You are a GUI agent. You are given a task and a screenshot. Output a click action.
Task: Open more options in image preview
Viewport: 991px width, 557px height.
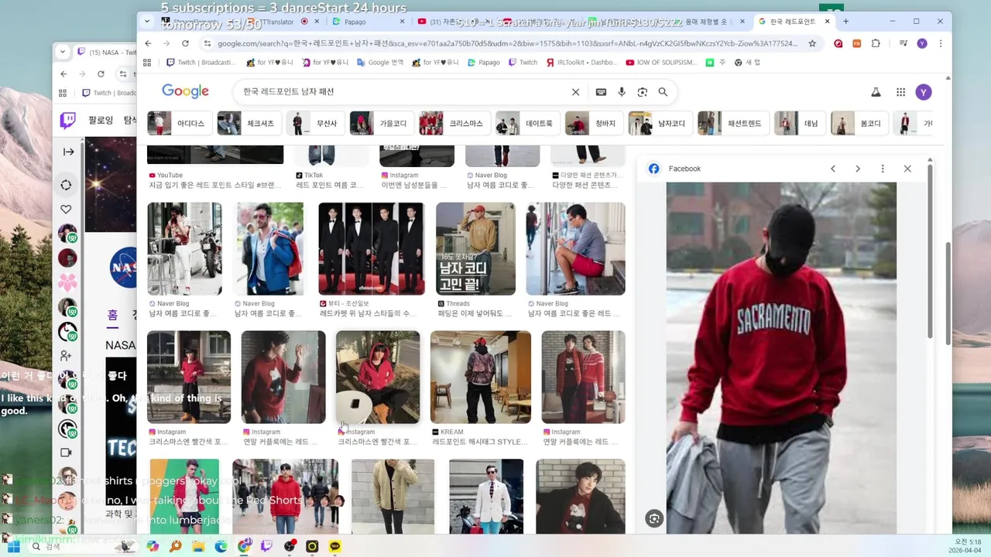point(883,169)
